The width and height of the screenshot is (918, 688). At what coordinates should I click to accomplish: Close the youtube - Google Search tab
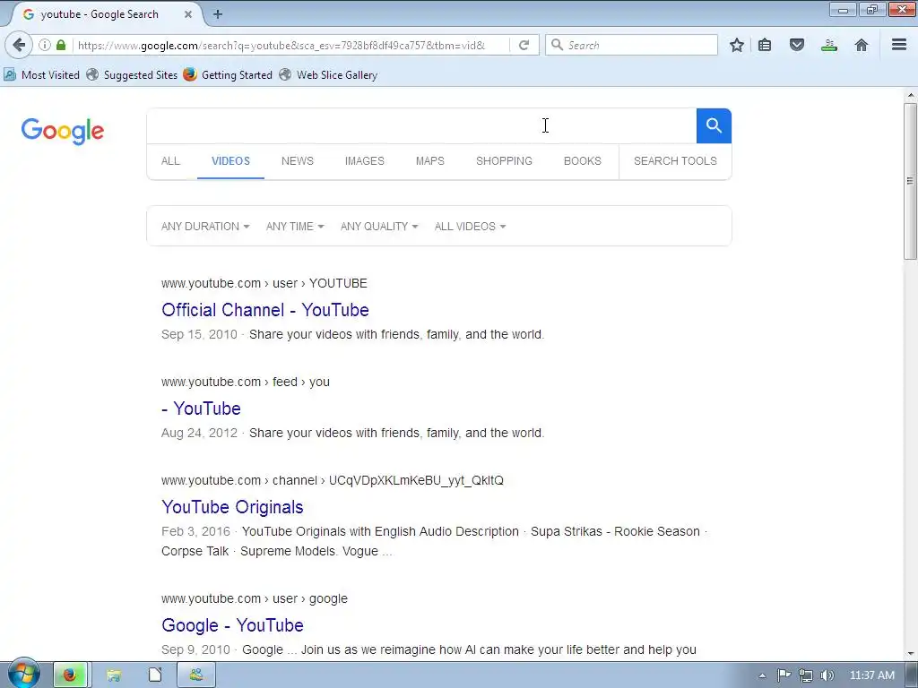[188, 14]
